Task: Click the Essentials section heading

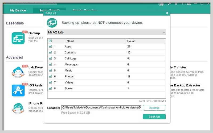Action: 15,23
